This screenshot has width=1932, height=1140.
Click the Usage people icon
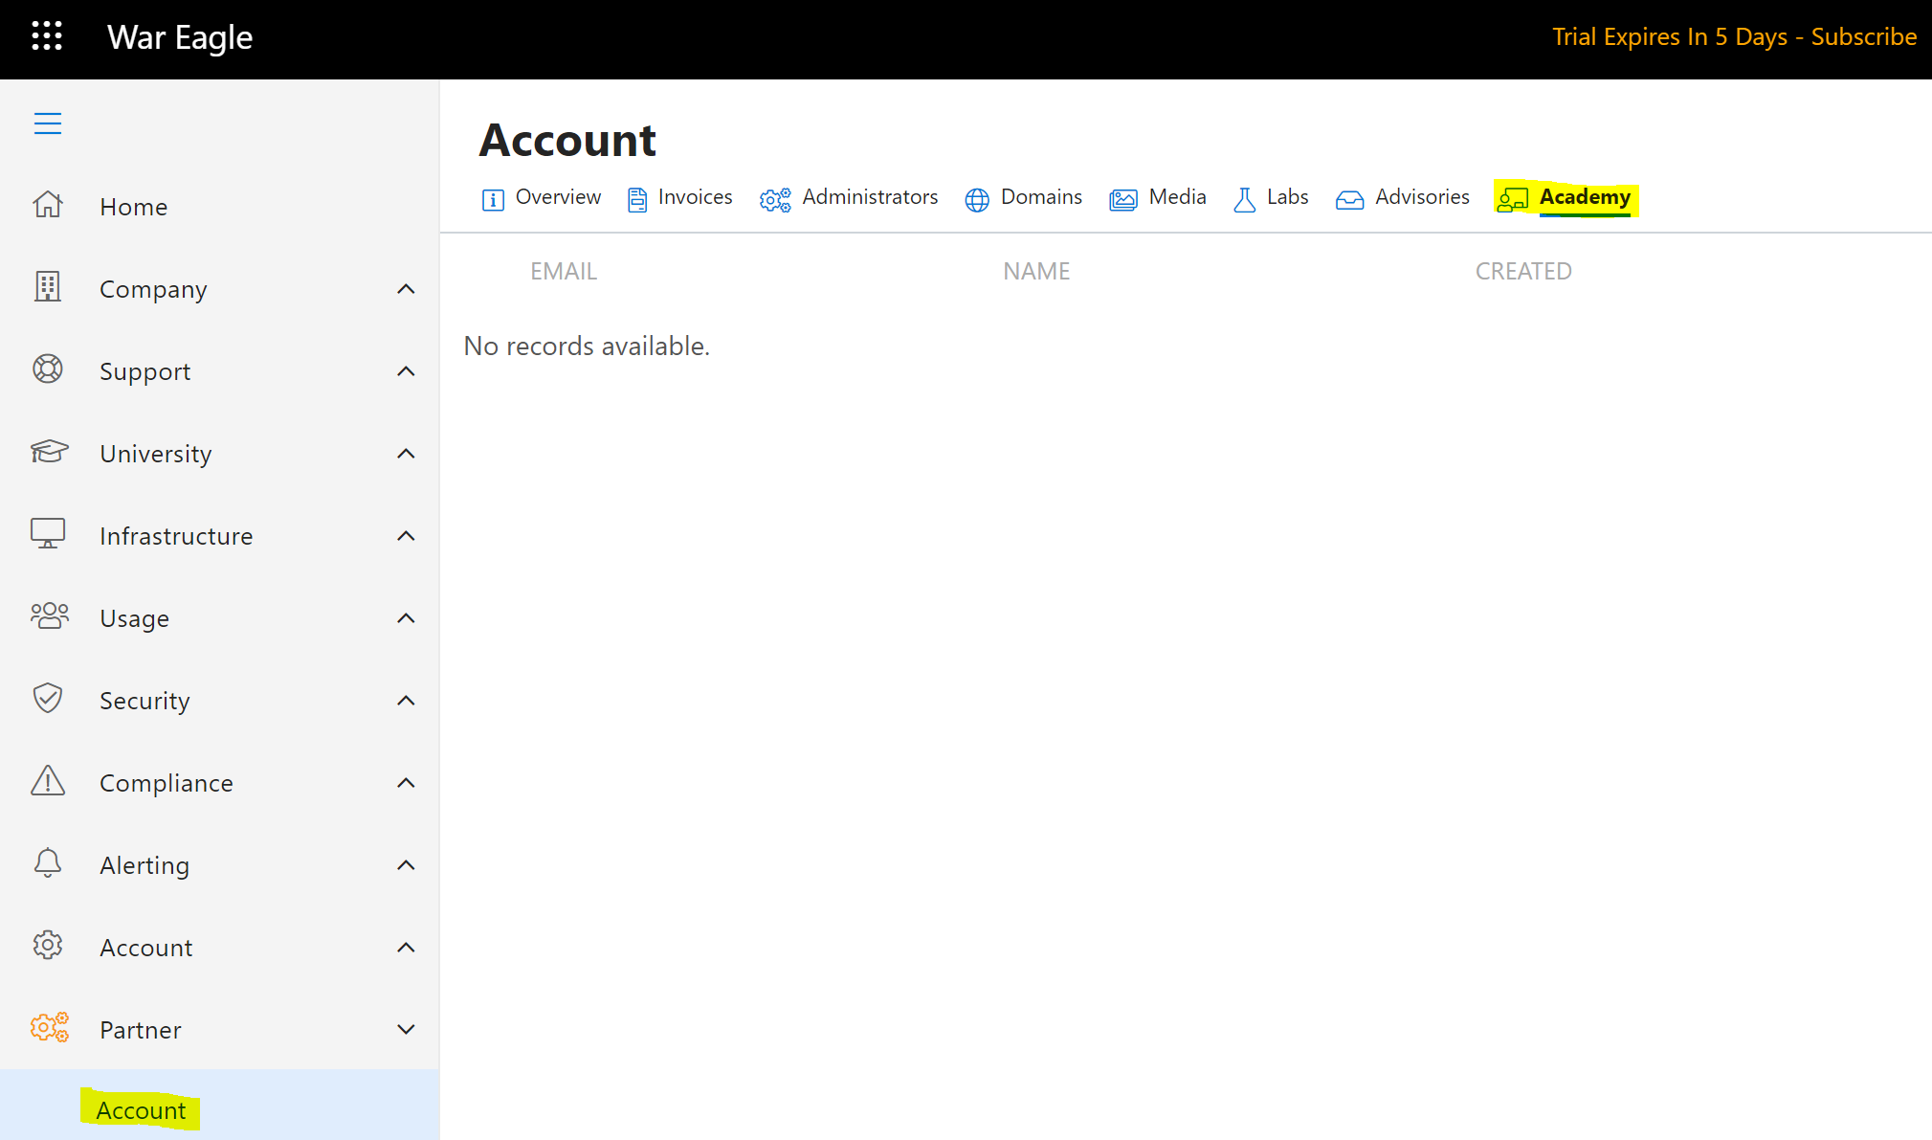pos(50,616)
